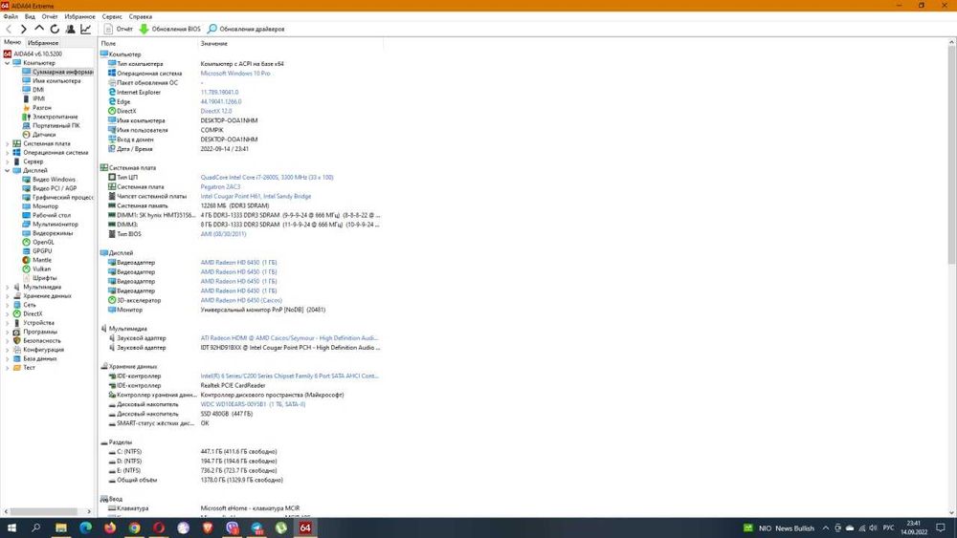Image resolution: width=957 pixels, height=538 pixels.
Task: Open WDC WD10EARS disk drive link
Action: [x=253, y=404]
